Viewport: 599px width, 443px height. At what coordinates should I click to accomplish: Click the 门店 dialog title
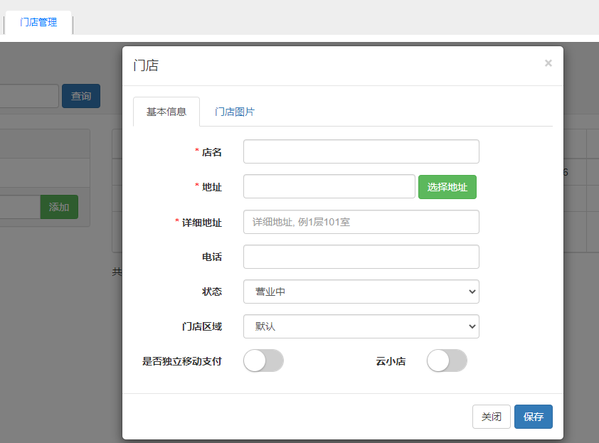point(146,65)
